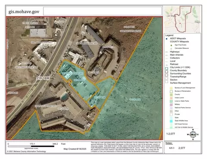
Task: Click the City Limits legend box symbol
Action: [166, 69]
